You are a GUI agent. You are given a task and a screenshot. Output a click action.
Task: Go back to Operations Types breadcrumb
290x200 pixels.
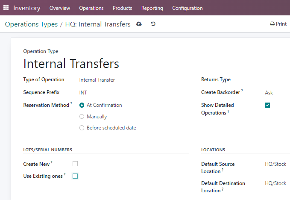pos(31,24)
